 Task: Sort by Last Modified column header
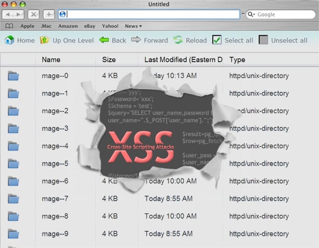coord(183,59)
